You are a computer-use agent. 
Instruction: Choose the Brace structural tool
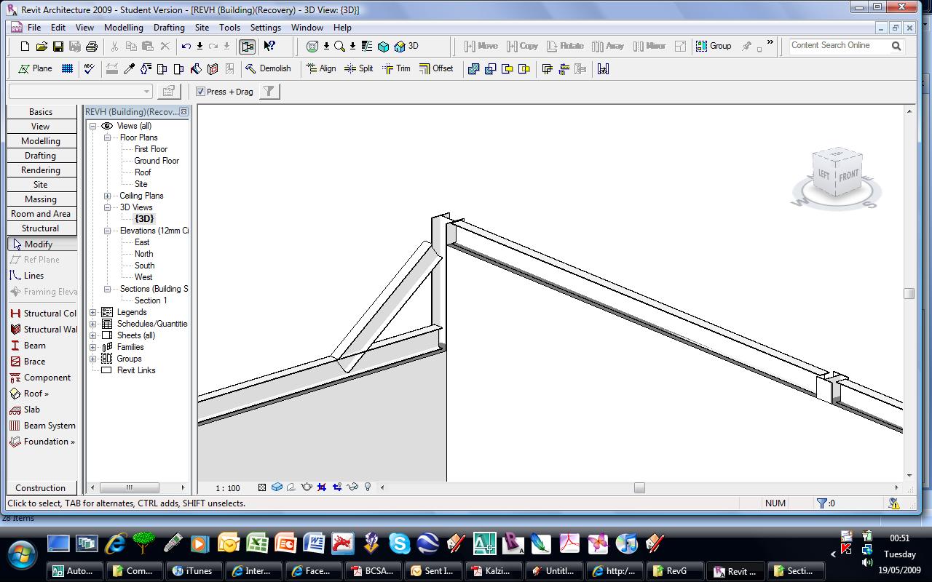(x=34, y=362)
